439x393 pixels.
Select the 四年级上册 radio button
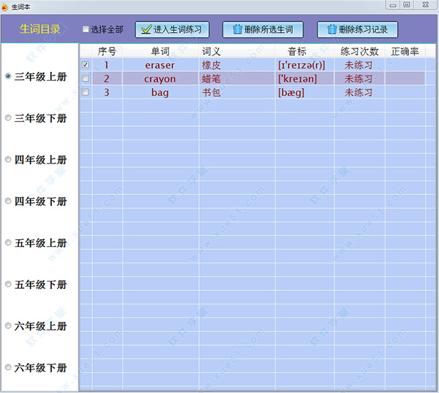(x=8, y=159)
